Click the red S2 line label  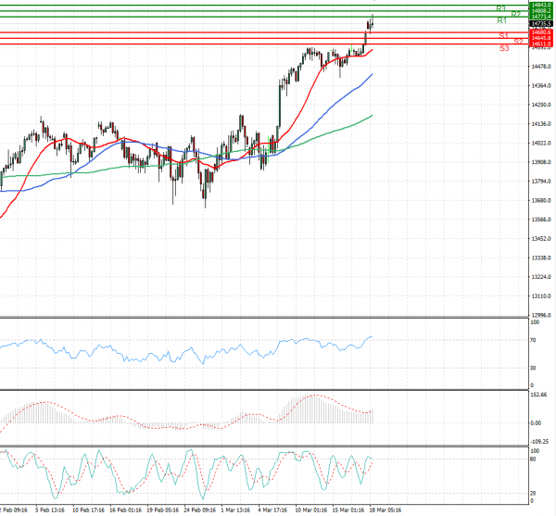click(x=518, y=42)
